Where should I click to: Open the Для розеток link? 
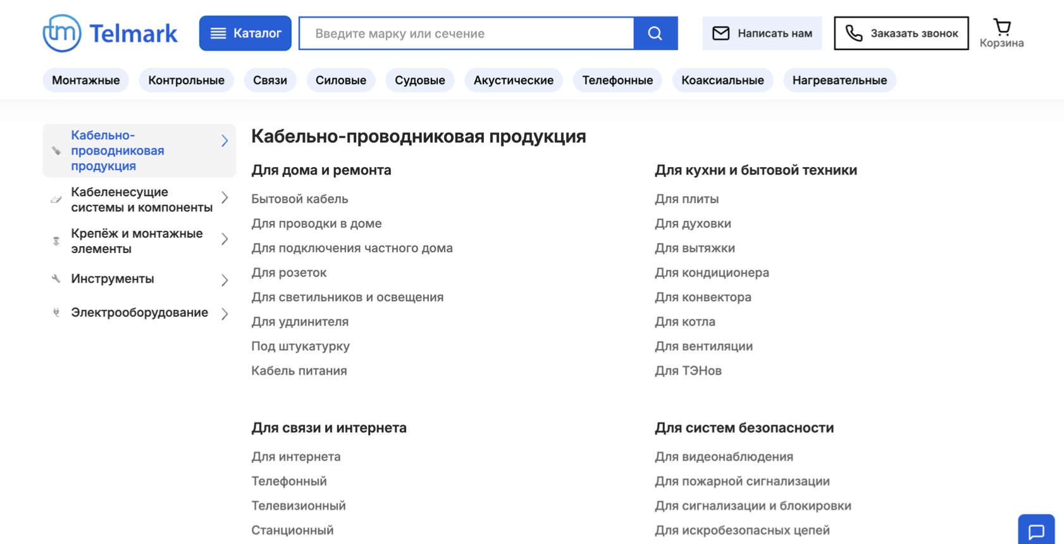pos(289,273)
